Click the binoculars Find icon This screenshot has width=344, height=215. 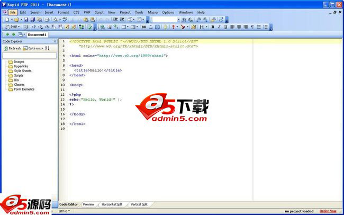coord(184,20)
